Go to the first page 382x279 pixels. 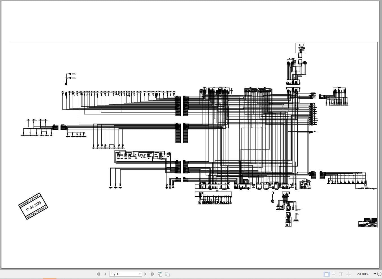click(x=98, y=274)
